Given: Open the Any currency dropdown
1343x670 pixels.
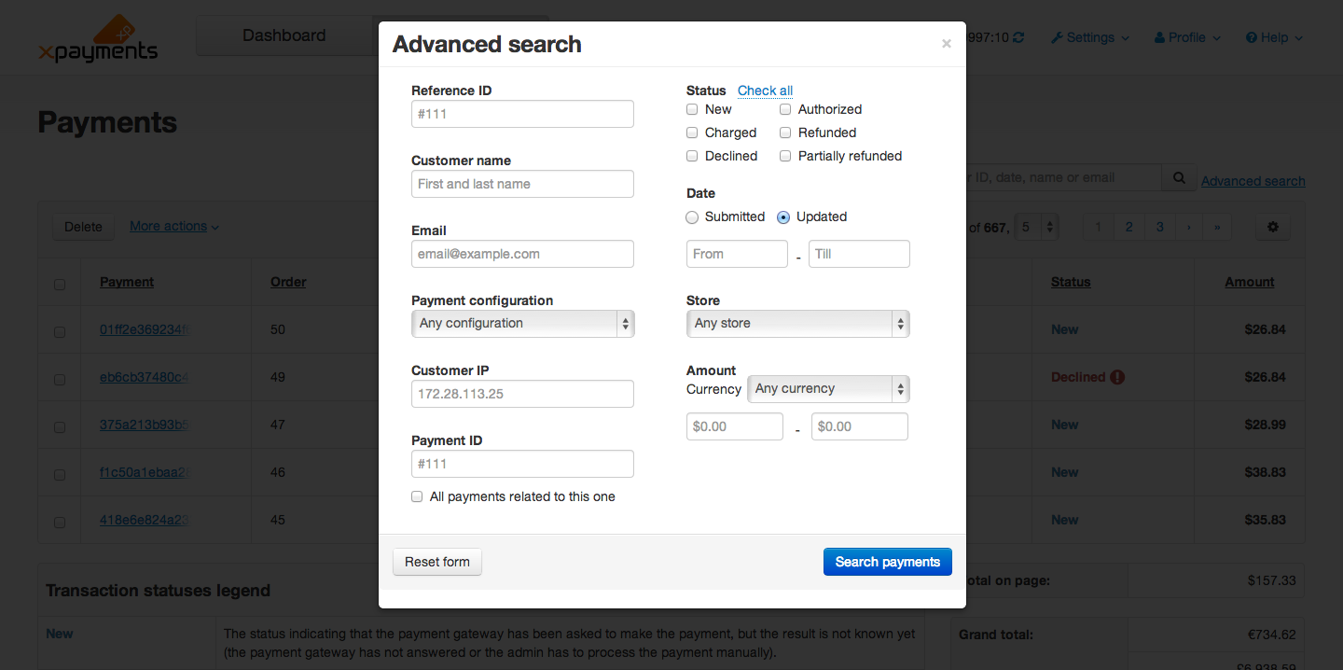Looking at the screenshot, I should (828, 389).
